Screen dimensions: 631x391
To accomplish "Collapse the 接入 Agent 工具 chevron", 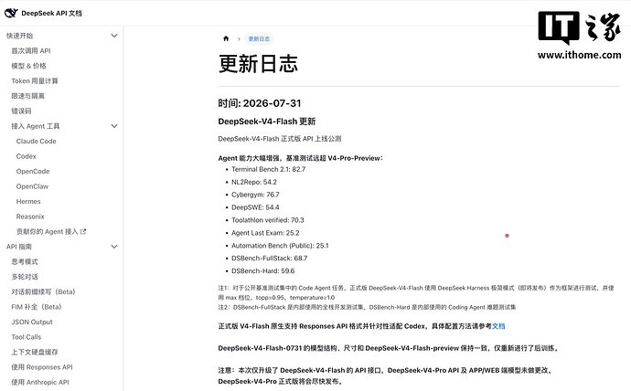I will [114, 126].
